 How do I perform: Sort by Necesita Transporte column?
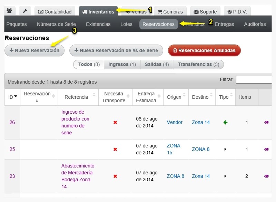(115, 97)
